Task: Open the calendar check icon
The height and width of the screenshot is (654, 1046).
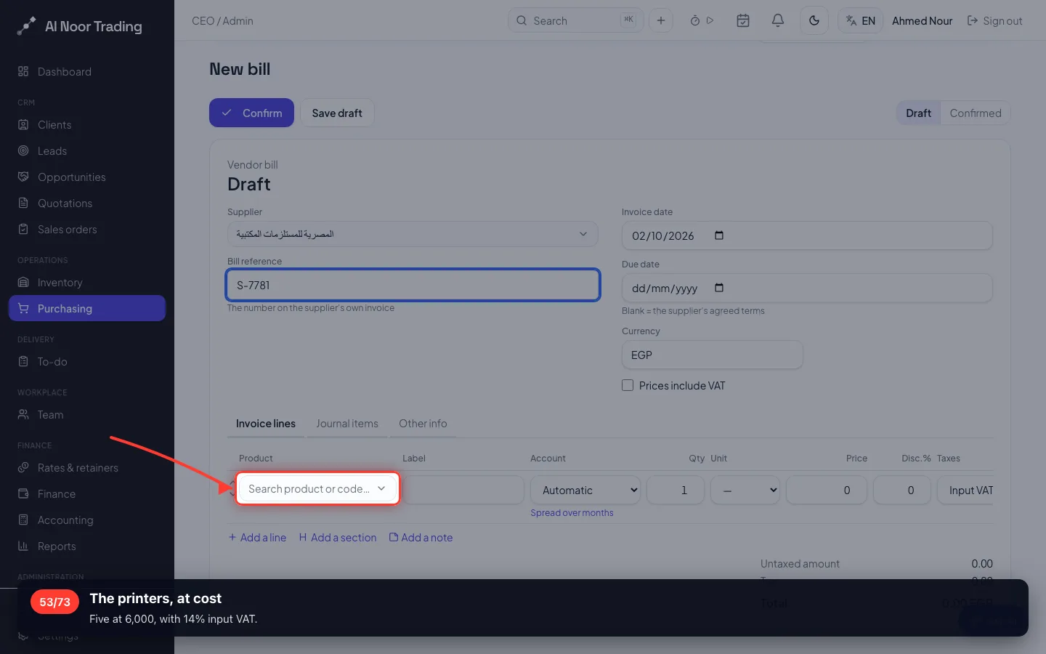Action: (742, 20)
